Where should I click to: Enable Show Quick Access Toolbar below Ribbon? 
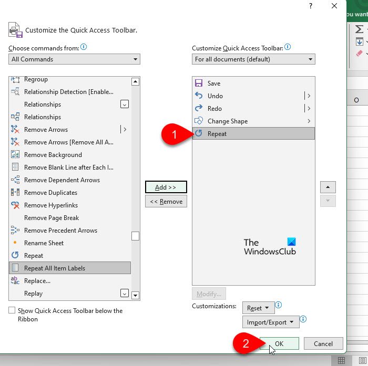(x=12, y=311)
